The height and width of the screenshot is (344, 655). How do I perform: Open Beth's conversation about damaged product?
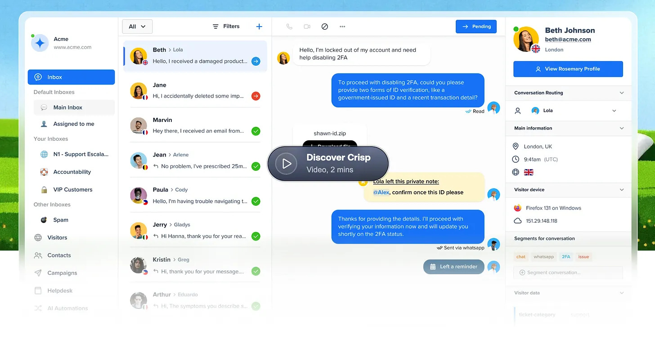point(195,56)
